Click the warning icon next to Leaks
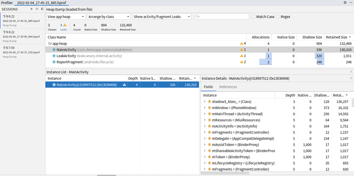The height and width of the screenshot is (176, 354). [x=65, y=25]
